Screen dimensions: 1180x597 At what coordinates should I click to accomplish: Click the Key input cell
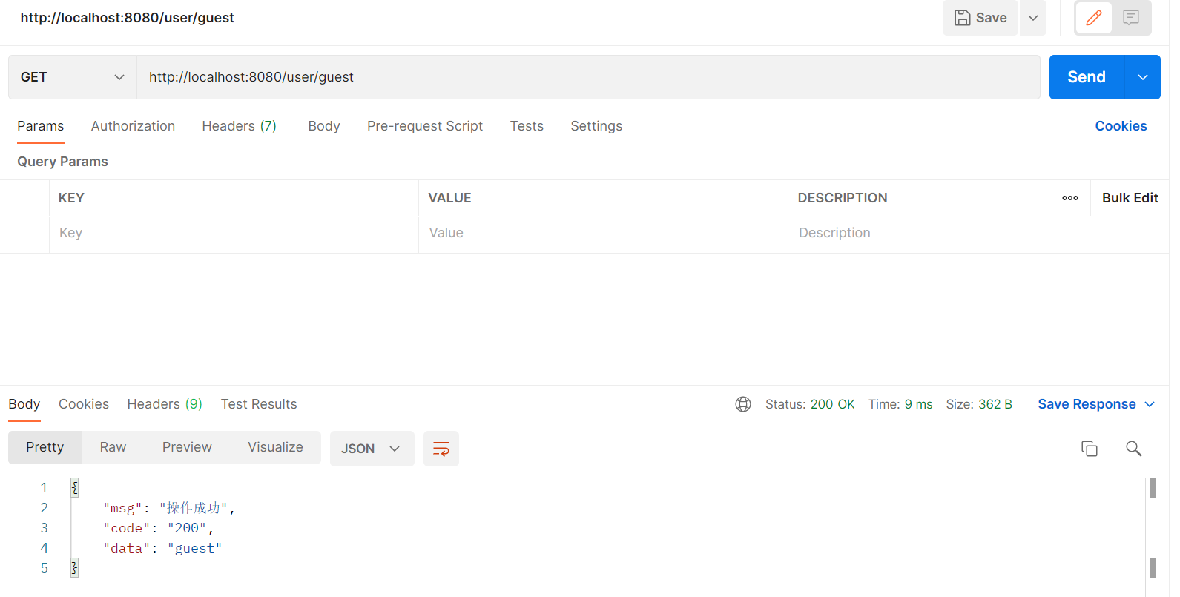(234, 233)
